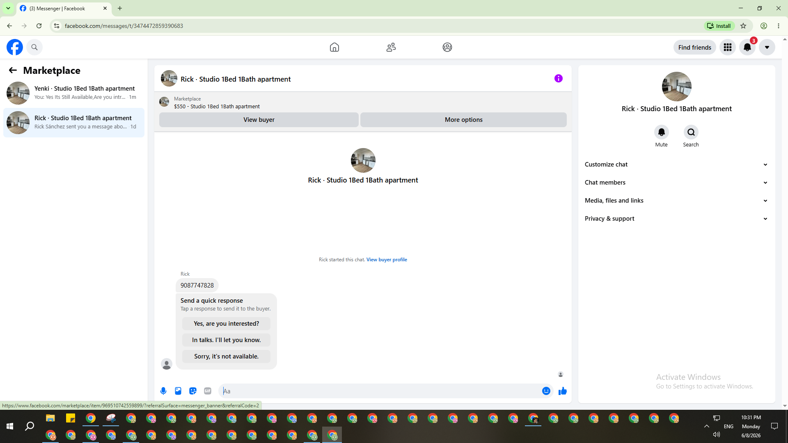Click the ENG language indicator
Viewport: 788px width, 443px height.
[728, 427]
